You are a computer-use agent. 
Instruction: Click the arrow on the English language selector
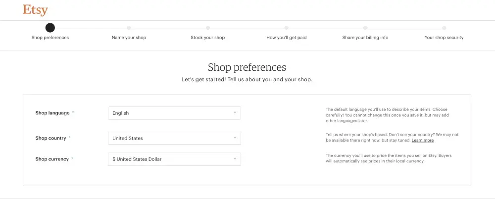tap(235, 113)
